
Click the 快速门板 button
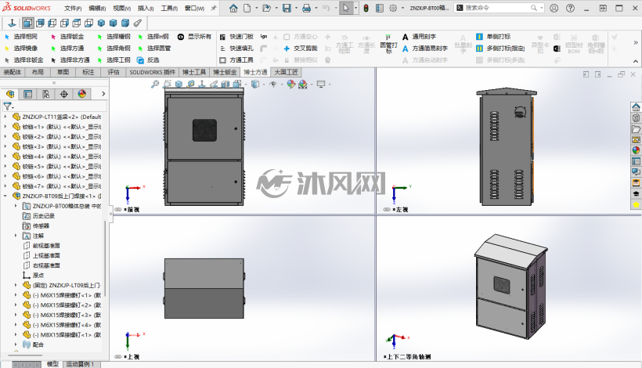(236, 37)
